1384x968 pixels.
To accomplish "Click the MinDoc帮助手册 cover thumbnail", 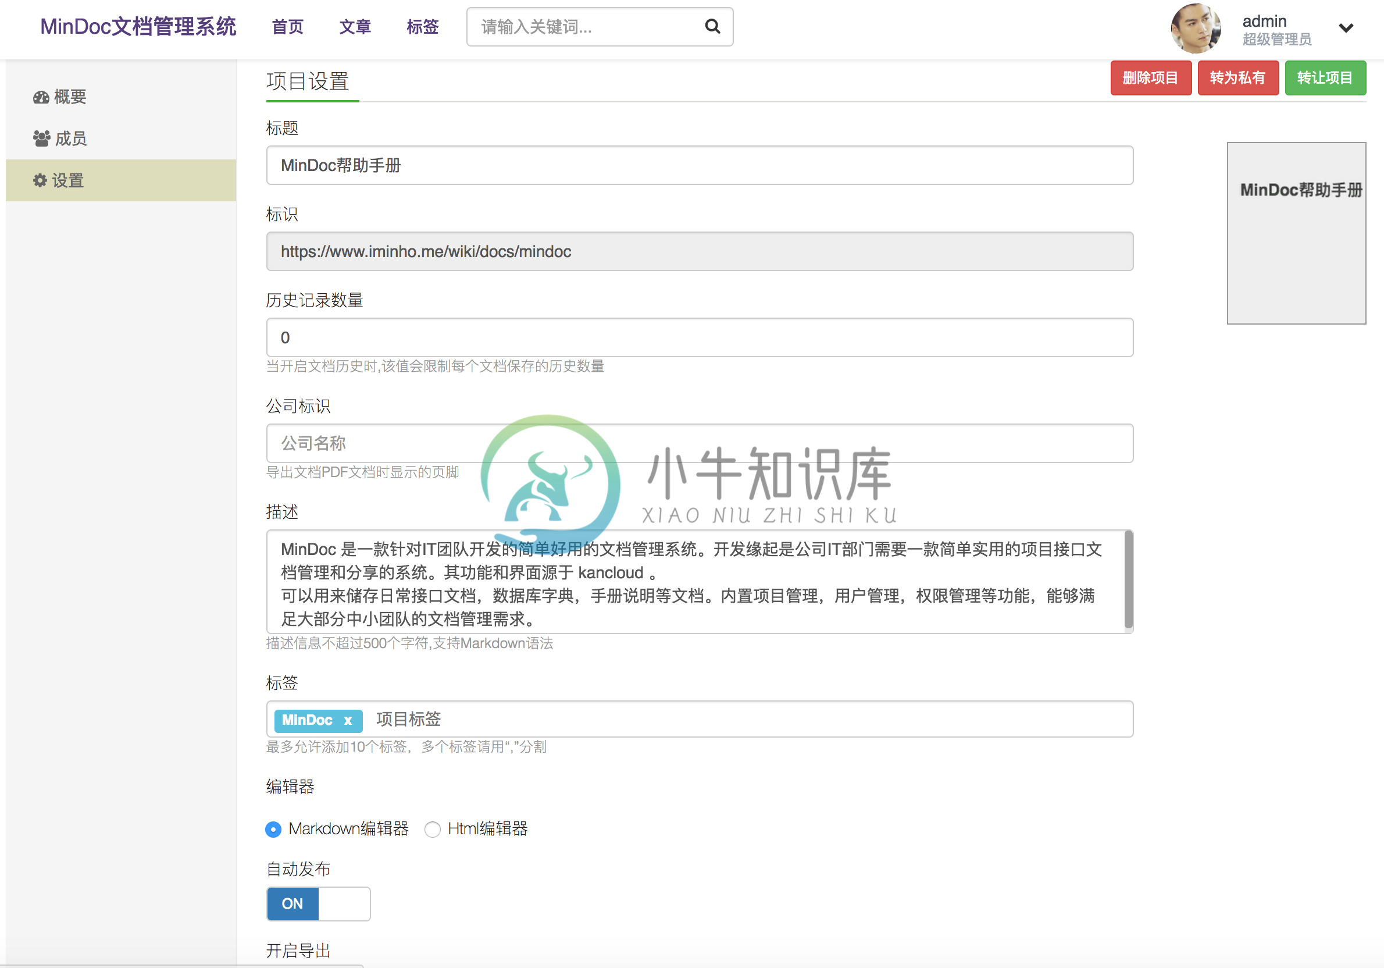I will (x=1296, y=233).
